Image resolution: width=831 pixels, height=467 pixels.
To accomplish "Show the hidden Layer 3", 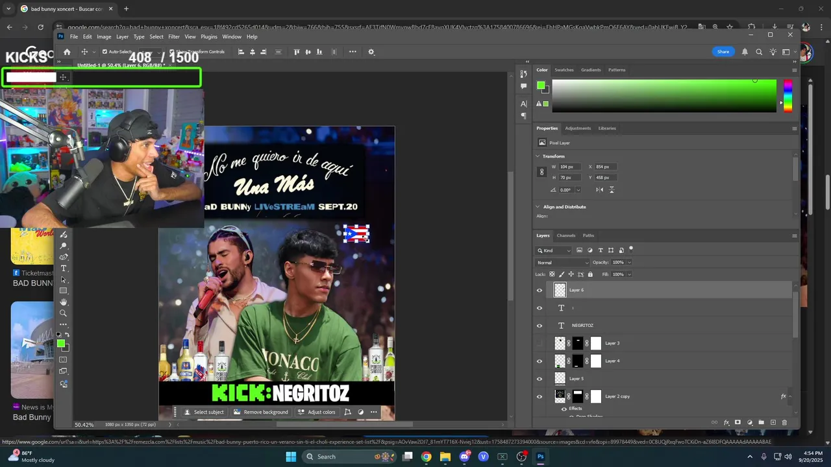I will point(539,343).
